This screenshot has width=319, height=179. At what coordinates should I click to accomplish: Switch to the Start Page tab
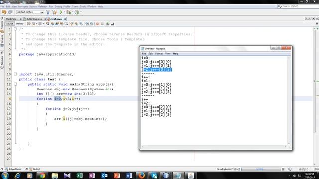point(11,19)
